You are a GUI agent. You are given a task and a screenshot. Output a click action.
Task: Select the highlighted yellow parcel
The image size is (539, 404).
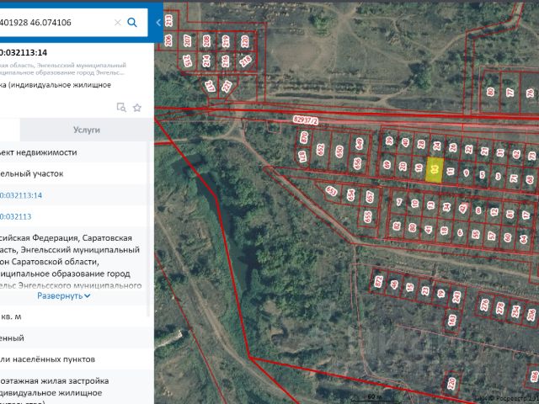[x=435, y=170]
